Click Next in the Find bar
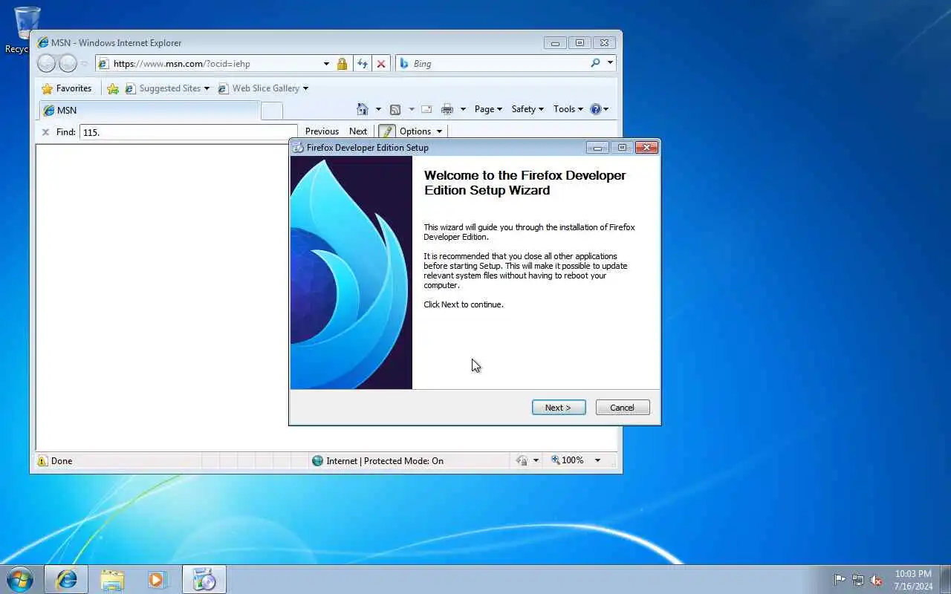Image resolution: width=951 pixels, height=594 pixels. click(358, 131)
